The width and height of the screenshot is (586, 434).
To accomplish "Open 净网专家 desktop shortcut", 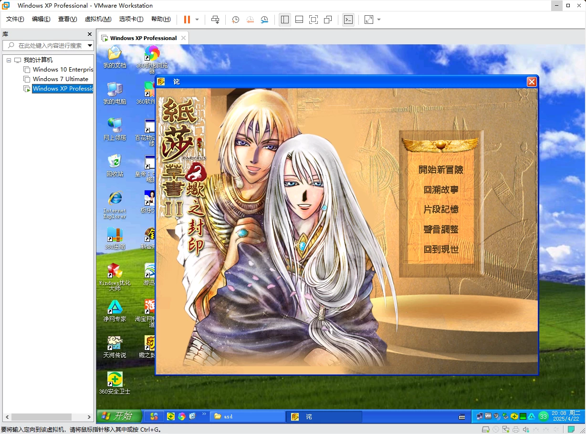I will tap(115, 311).
